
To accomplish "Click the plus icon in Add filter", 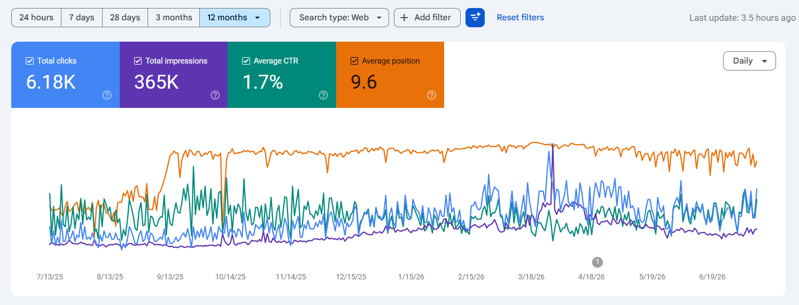I will pyautogui.click(x=405, y=18).
